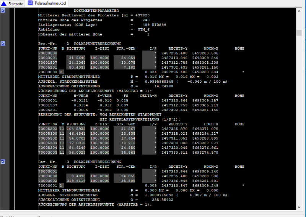
Task: Click the M marker beside DOKUMENTENPARAMETER
Action: pos(3,10)
